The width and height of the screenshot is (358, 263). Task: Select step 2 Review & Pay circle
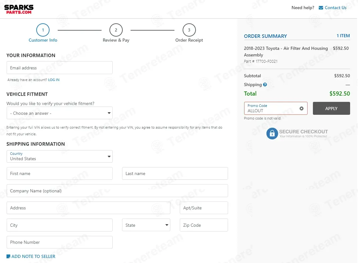(x=116, y=30)
